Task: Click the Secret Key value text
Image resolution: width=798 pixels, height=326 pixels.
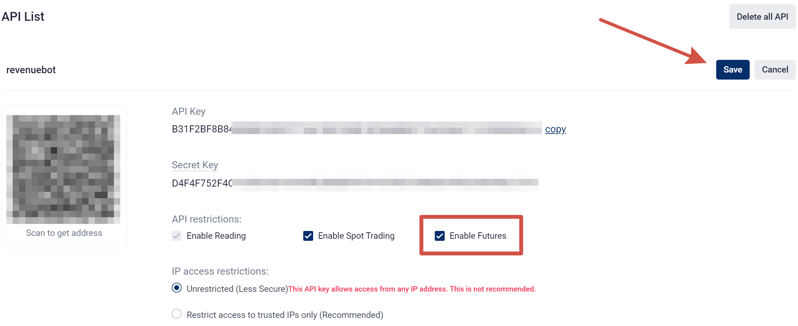Action: click(355, 183)
